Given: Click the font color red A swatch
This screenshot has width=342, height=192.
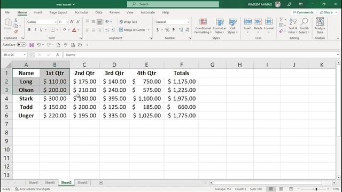Looking at the screenshot, I should 74,30.
